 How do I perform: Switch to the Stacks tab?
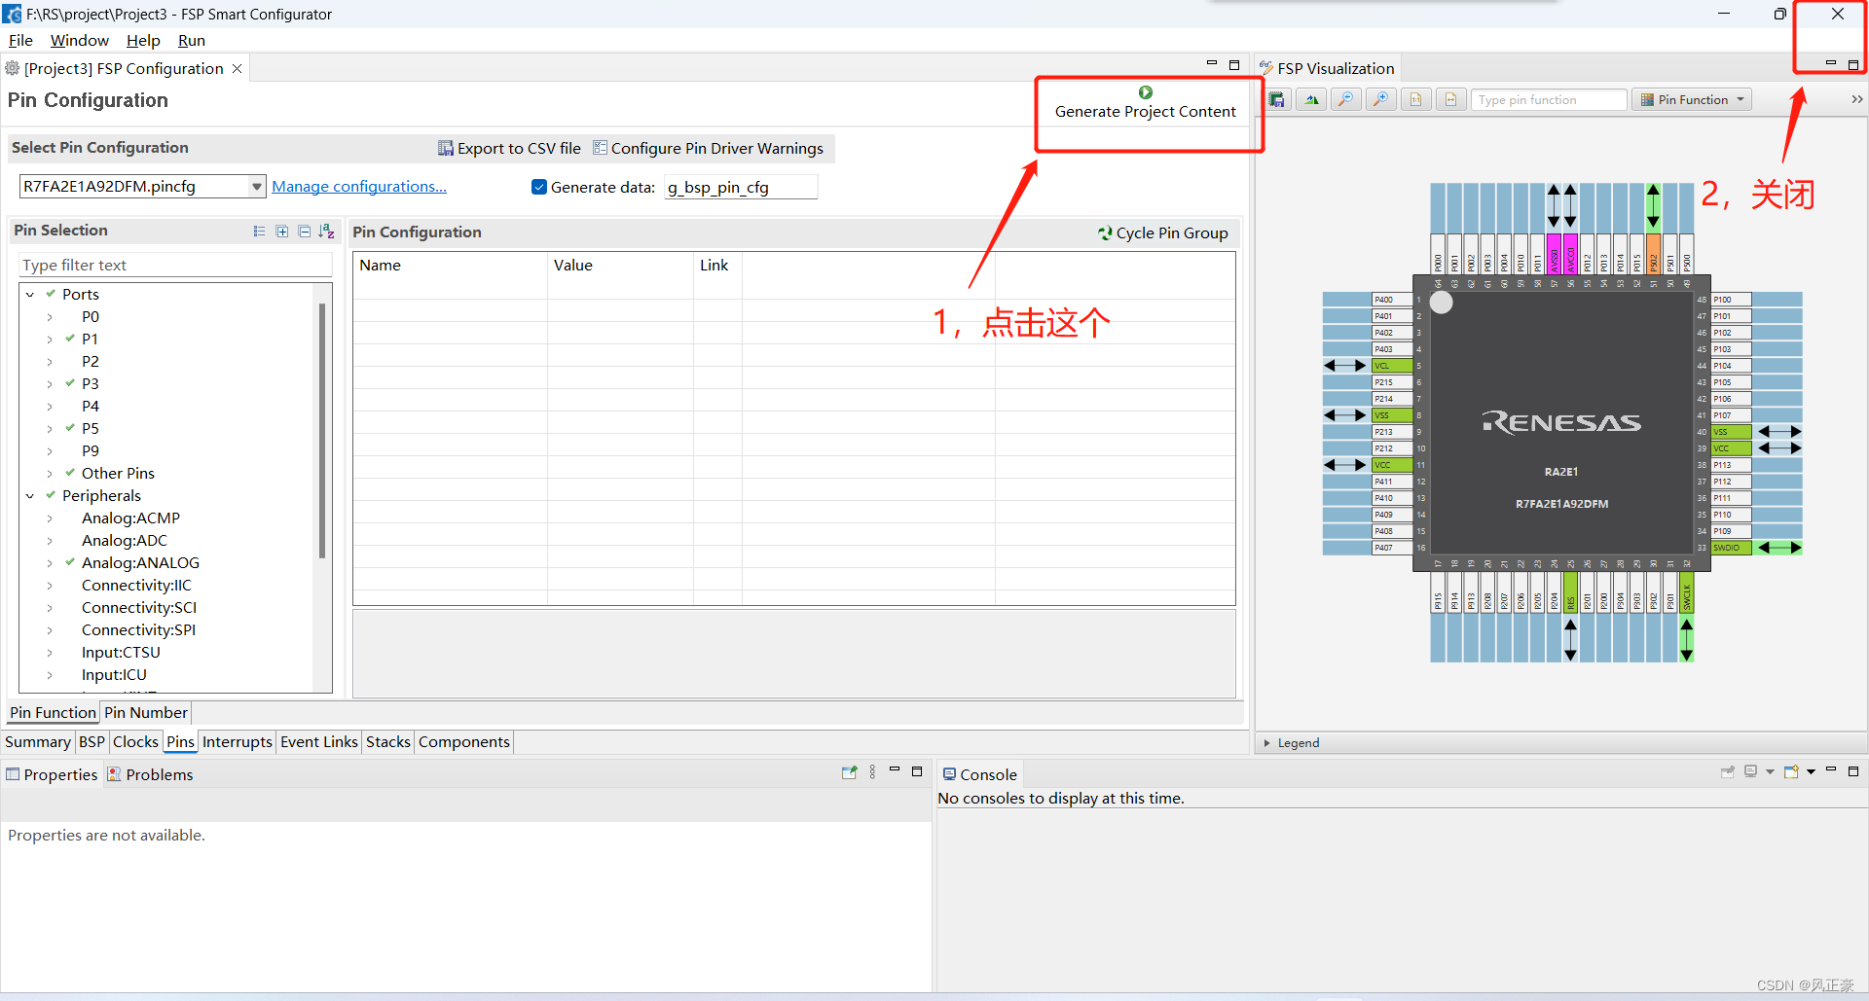pyautogui.click(x=388, y=742)
